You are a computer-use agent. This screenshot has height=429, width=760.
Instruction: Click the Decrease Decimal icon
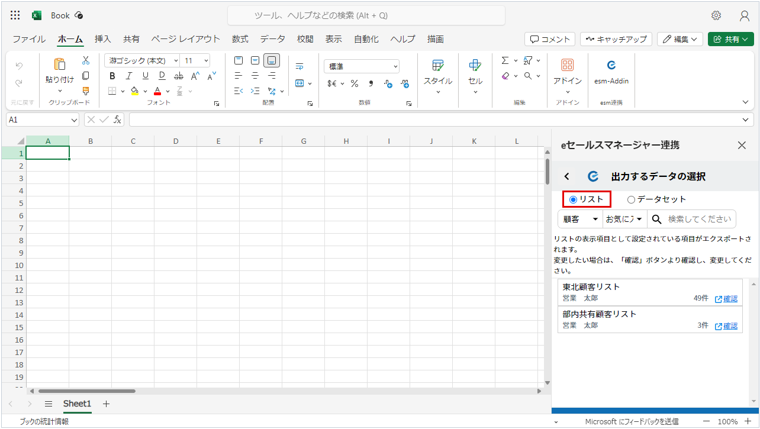[x=388, y=83]
